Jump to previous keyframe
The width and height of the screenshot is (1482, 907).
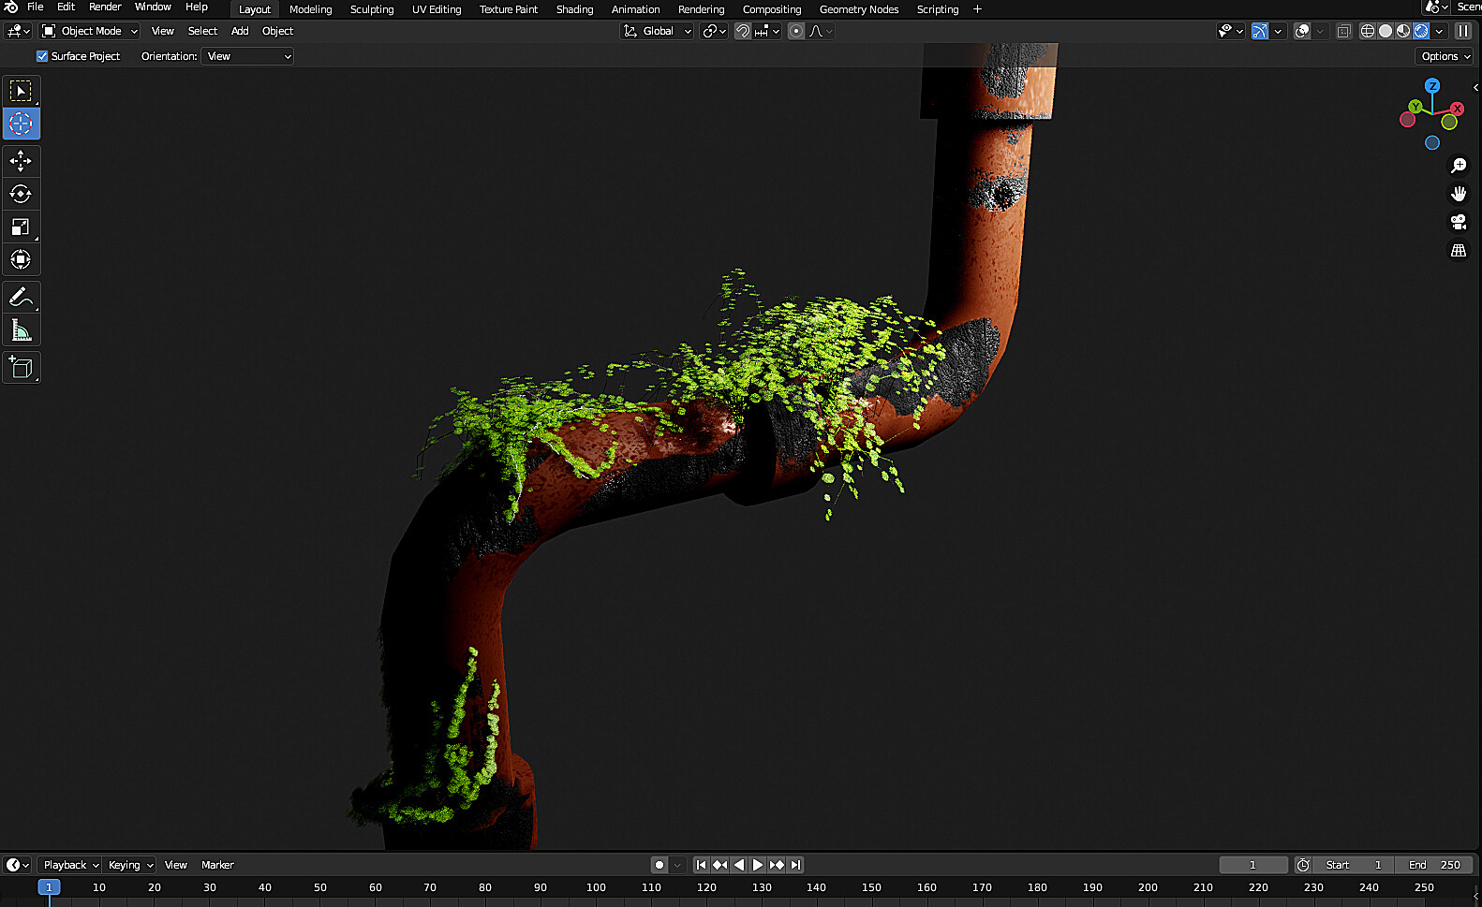tap(719, 865)
